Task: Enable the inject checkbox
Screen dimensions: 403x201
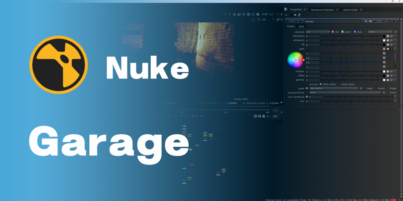Action: (364, 88)
